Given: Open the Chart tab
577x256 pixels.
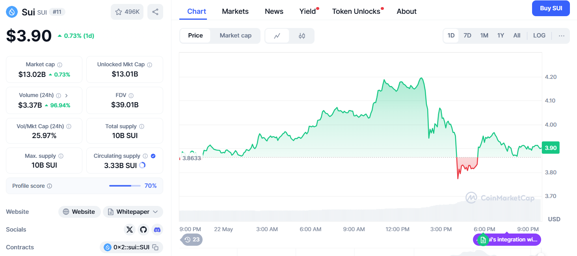Looking at the screenshot, I should tap(197, 11).
